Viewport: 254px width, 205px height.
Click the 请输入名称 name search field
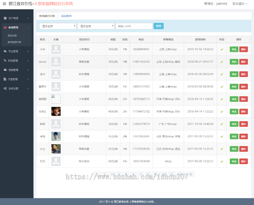coord(134,26)
